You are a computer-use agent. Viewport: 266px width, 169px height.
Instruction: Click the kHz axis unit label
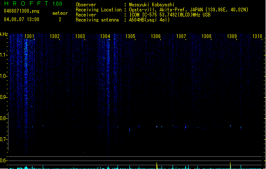click(4, 34)
